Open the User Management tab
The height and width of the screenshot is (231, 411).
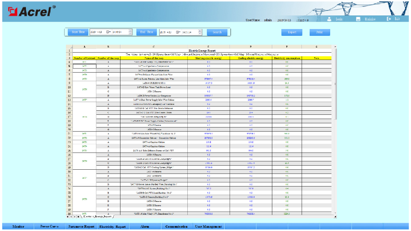tap(208, 226)
